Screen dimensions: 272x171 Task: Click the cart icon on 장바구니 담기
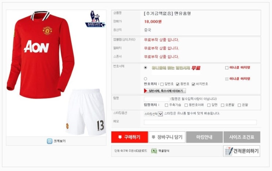tap(153, 137)
